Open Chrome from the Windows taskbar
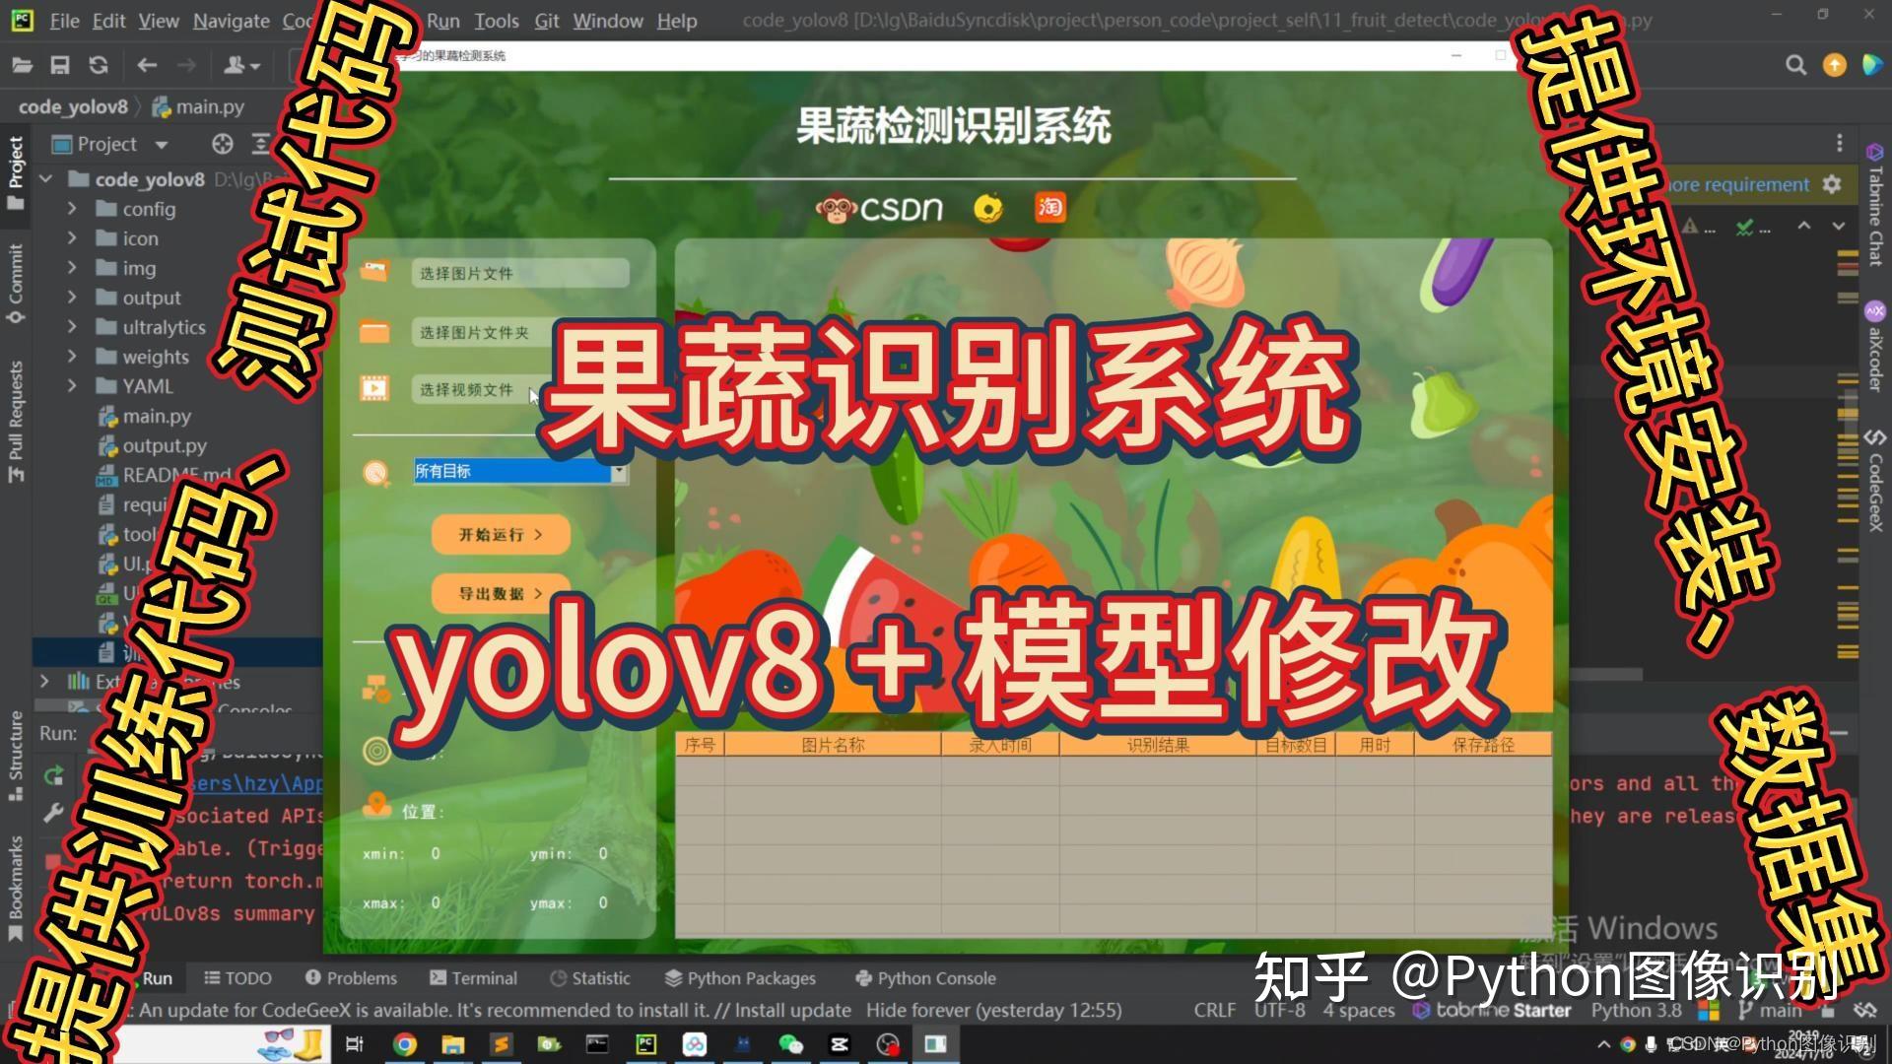The image size is (1892, 1064). (403, 1043)
